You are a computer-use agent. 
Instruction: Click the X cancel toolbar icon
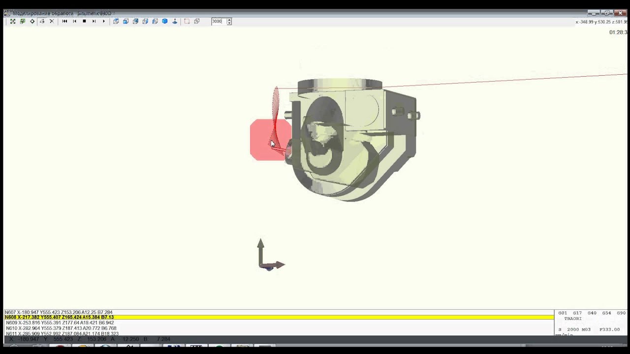[52, 21]
